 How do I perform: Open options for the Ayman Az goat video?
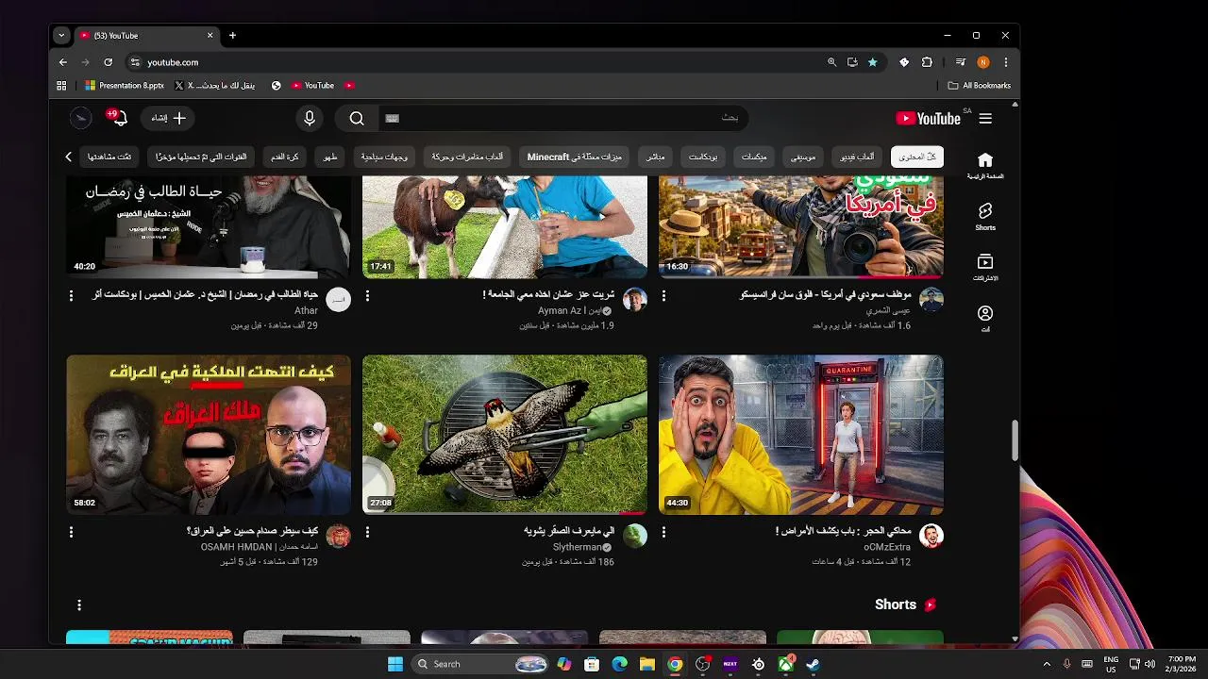pos(367,295)
